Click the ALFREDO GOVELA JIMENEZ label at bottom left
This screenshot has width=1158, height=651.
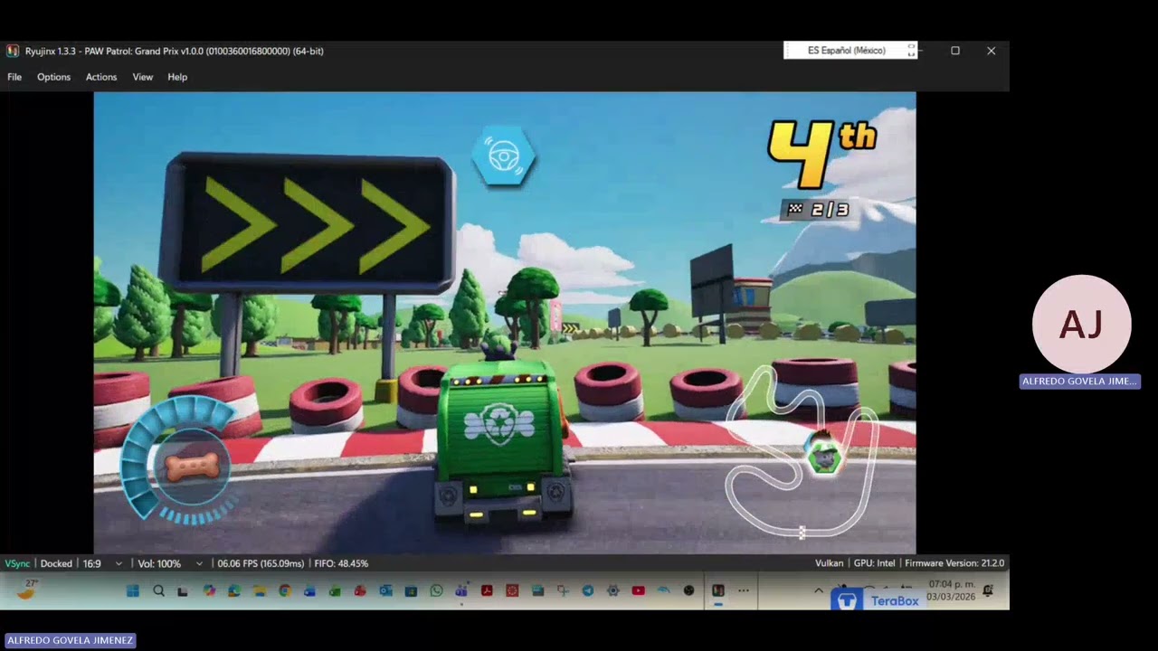tap(70, 640)
